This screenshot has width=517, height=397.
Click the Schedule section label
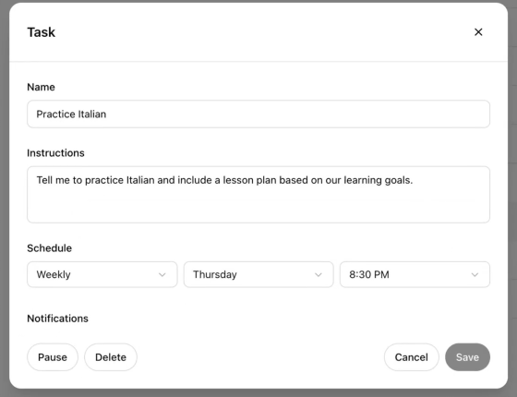(50, 248)
